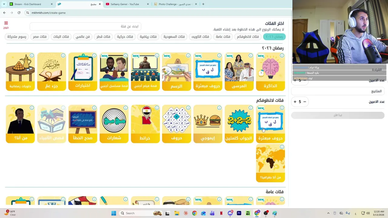Filter by فئات السعودية
This screenshot has width=388, height=218.
click(174, 37)
